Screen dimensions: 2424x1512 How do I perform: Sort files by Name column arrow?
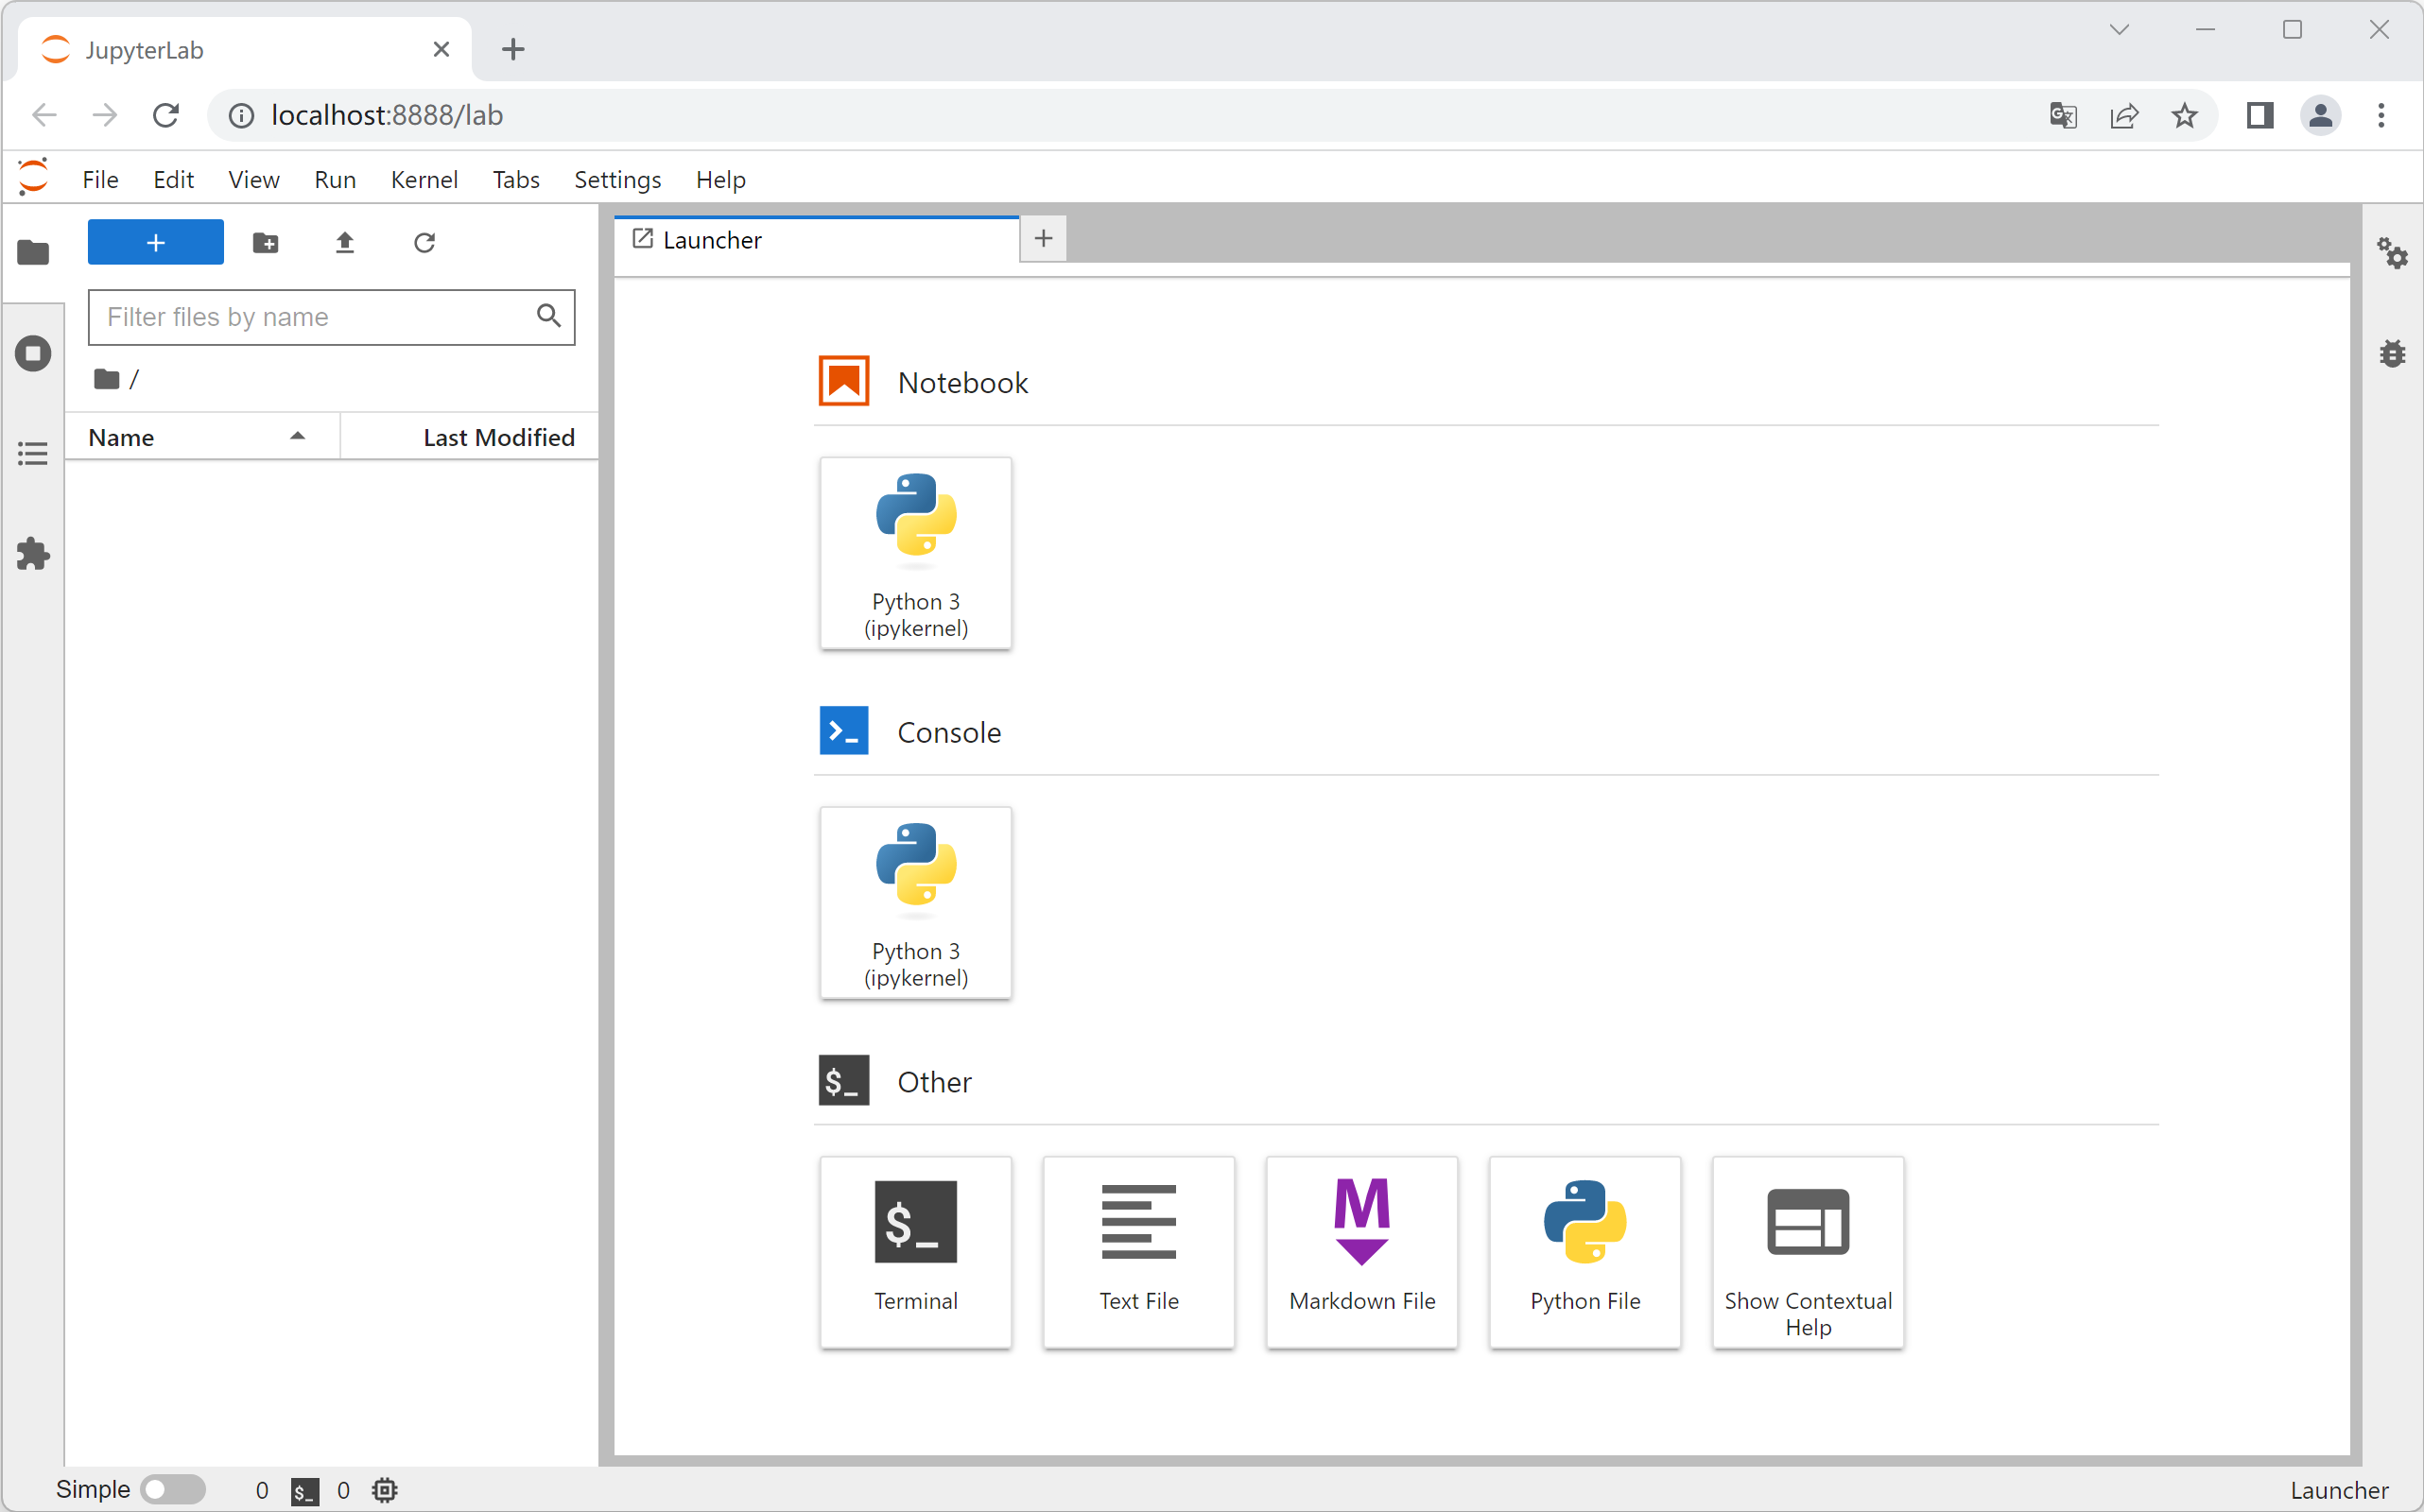[297, 436]
